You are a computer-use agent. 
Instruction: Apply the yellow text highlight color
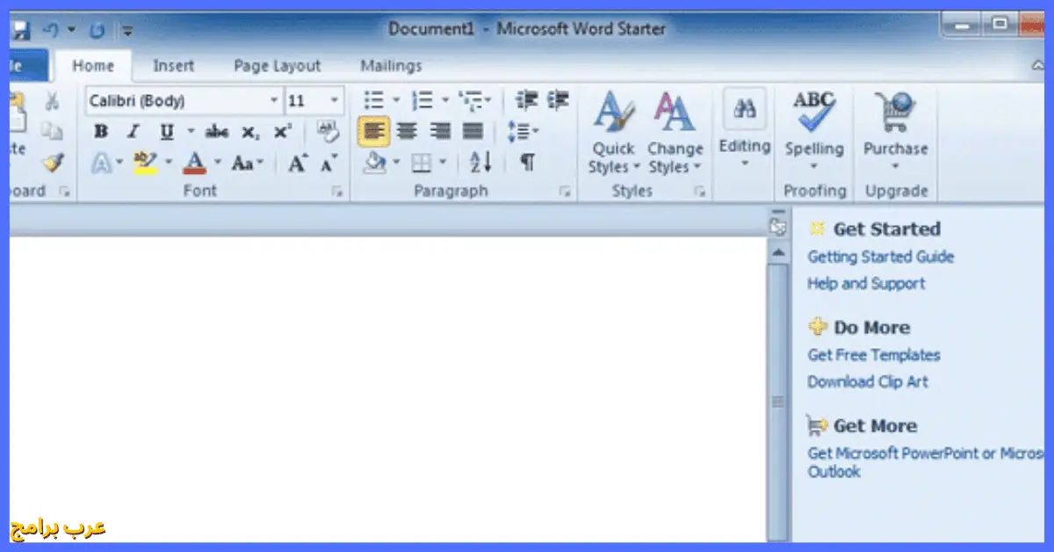coord(145,163)
